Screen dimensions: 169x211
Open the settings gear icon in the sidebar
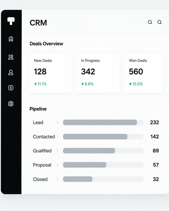[x=11, y=104]
